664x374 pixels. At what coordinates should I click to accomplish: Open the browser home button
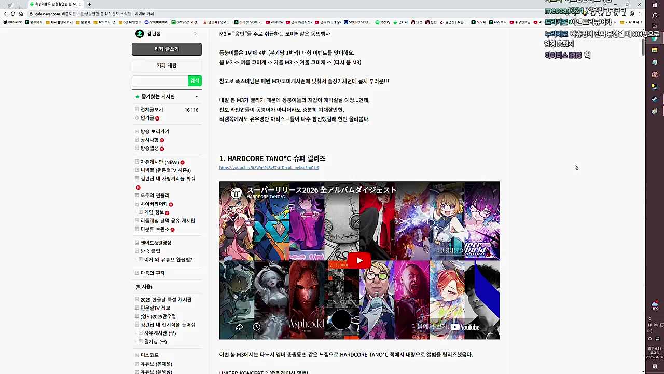(21, 14)
